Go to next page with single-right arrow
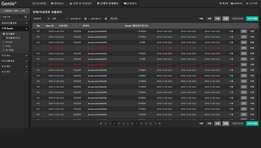This screenshot has width=261, height=148. 156,124
